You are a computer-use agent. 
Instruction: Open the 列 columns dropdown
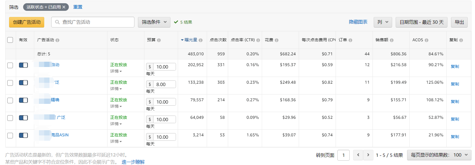(x=383, y=22)
